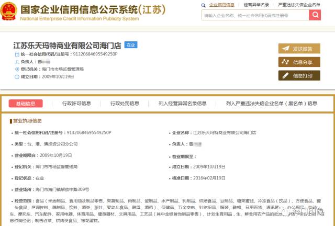
Task: Click the blue 在业 status badge
Action: pos(131,45)
